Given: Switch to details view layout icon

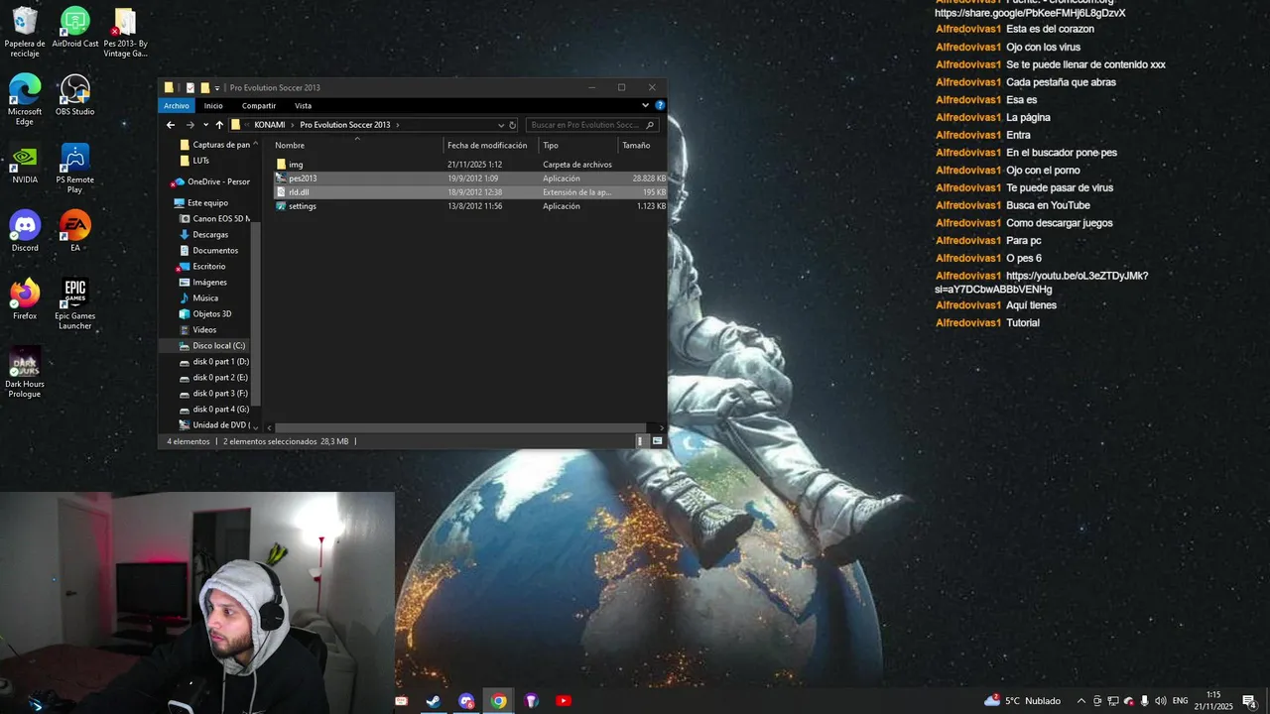Looking at the screenshot, I should 640,441.
